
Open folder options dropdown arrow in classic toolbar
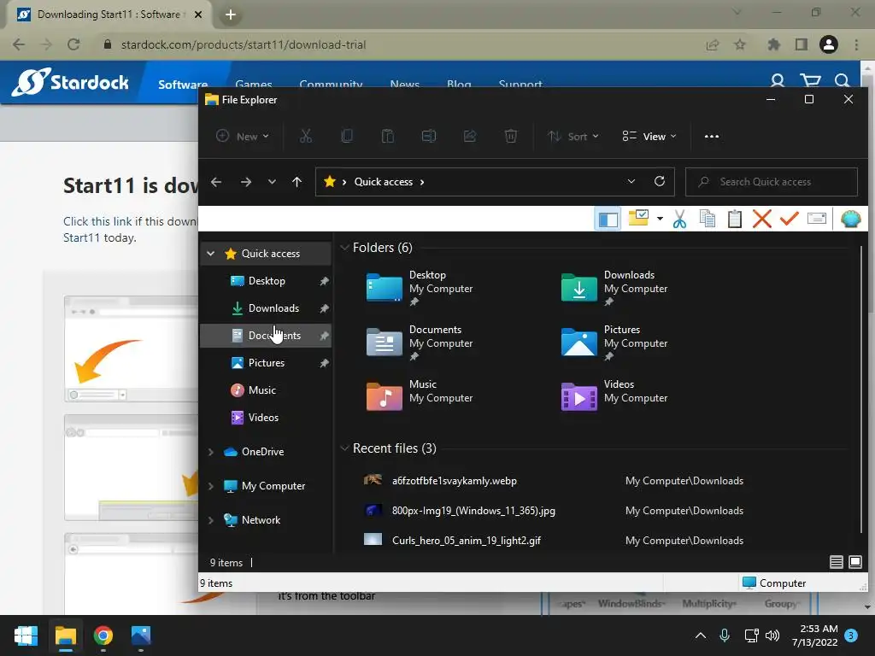(660, 219)
